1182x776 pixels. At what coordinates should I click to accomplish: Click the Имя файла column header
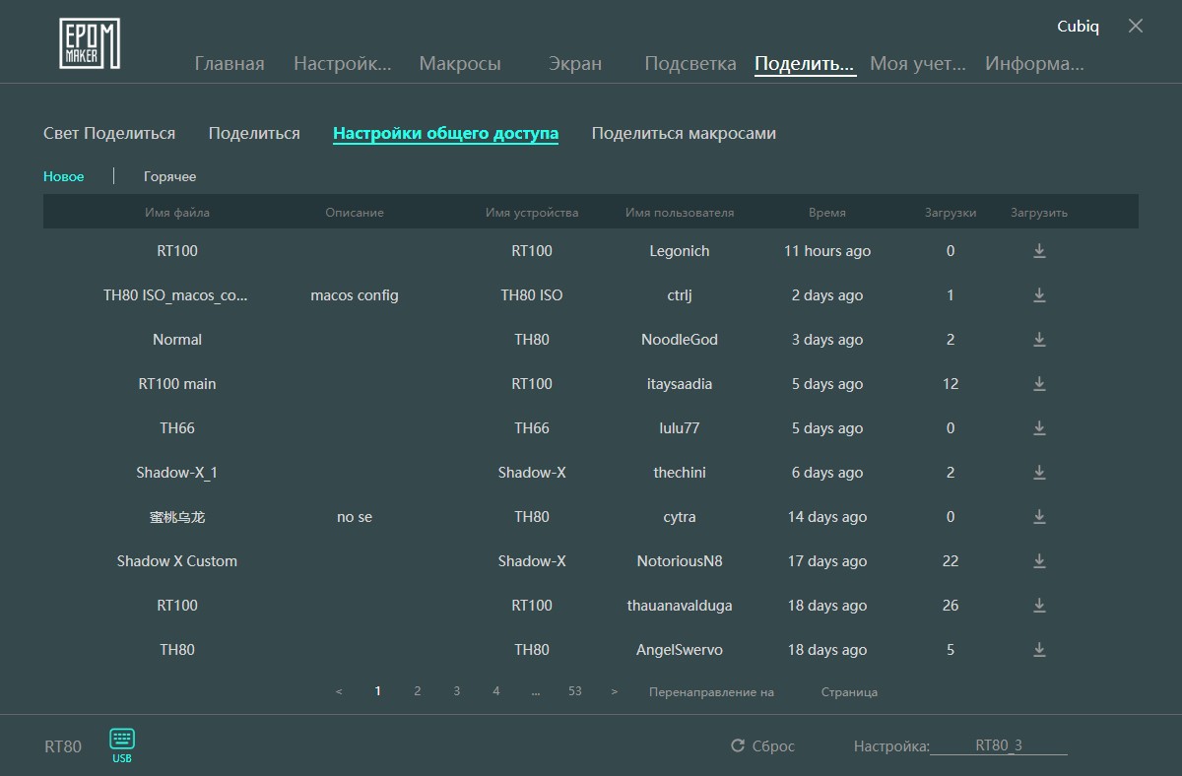pos(177,213)
